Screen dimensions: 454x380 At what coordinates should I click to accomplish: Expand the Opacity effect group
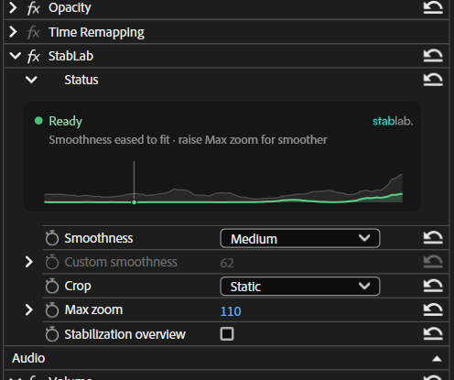coord(13,7)
